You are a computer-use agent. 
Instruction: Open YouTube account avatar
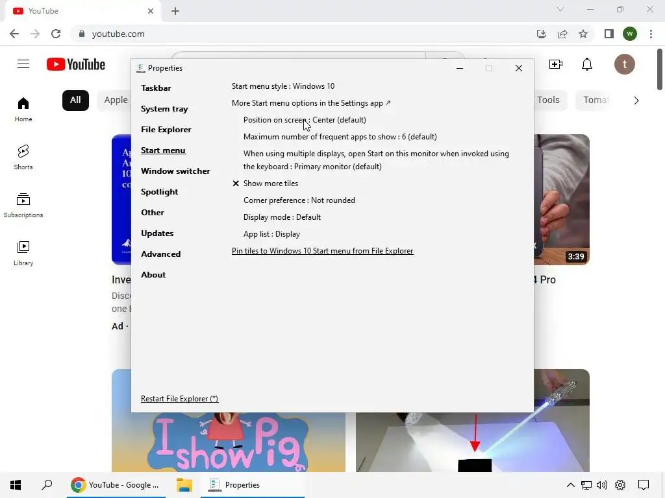(x=624, y=64)
